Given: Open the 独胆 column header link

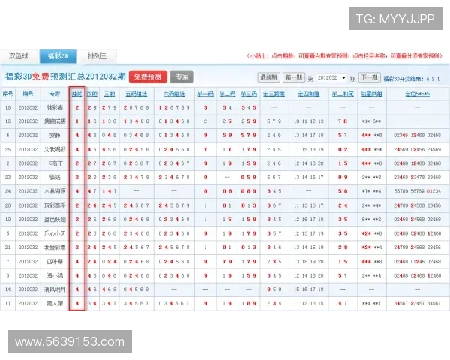Looking at the screenshot, I should click(x=77, y=94).
